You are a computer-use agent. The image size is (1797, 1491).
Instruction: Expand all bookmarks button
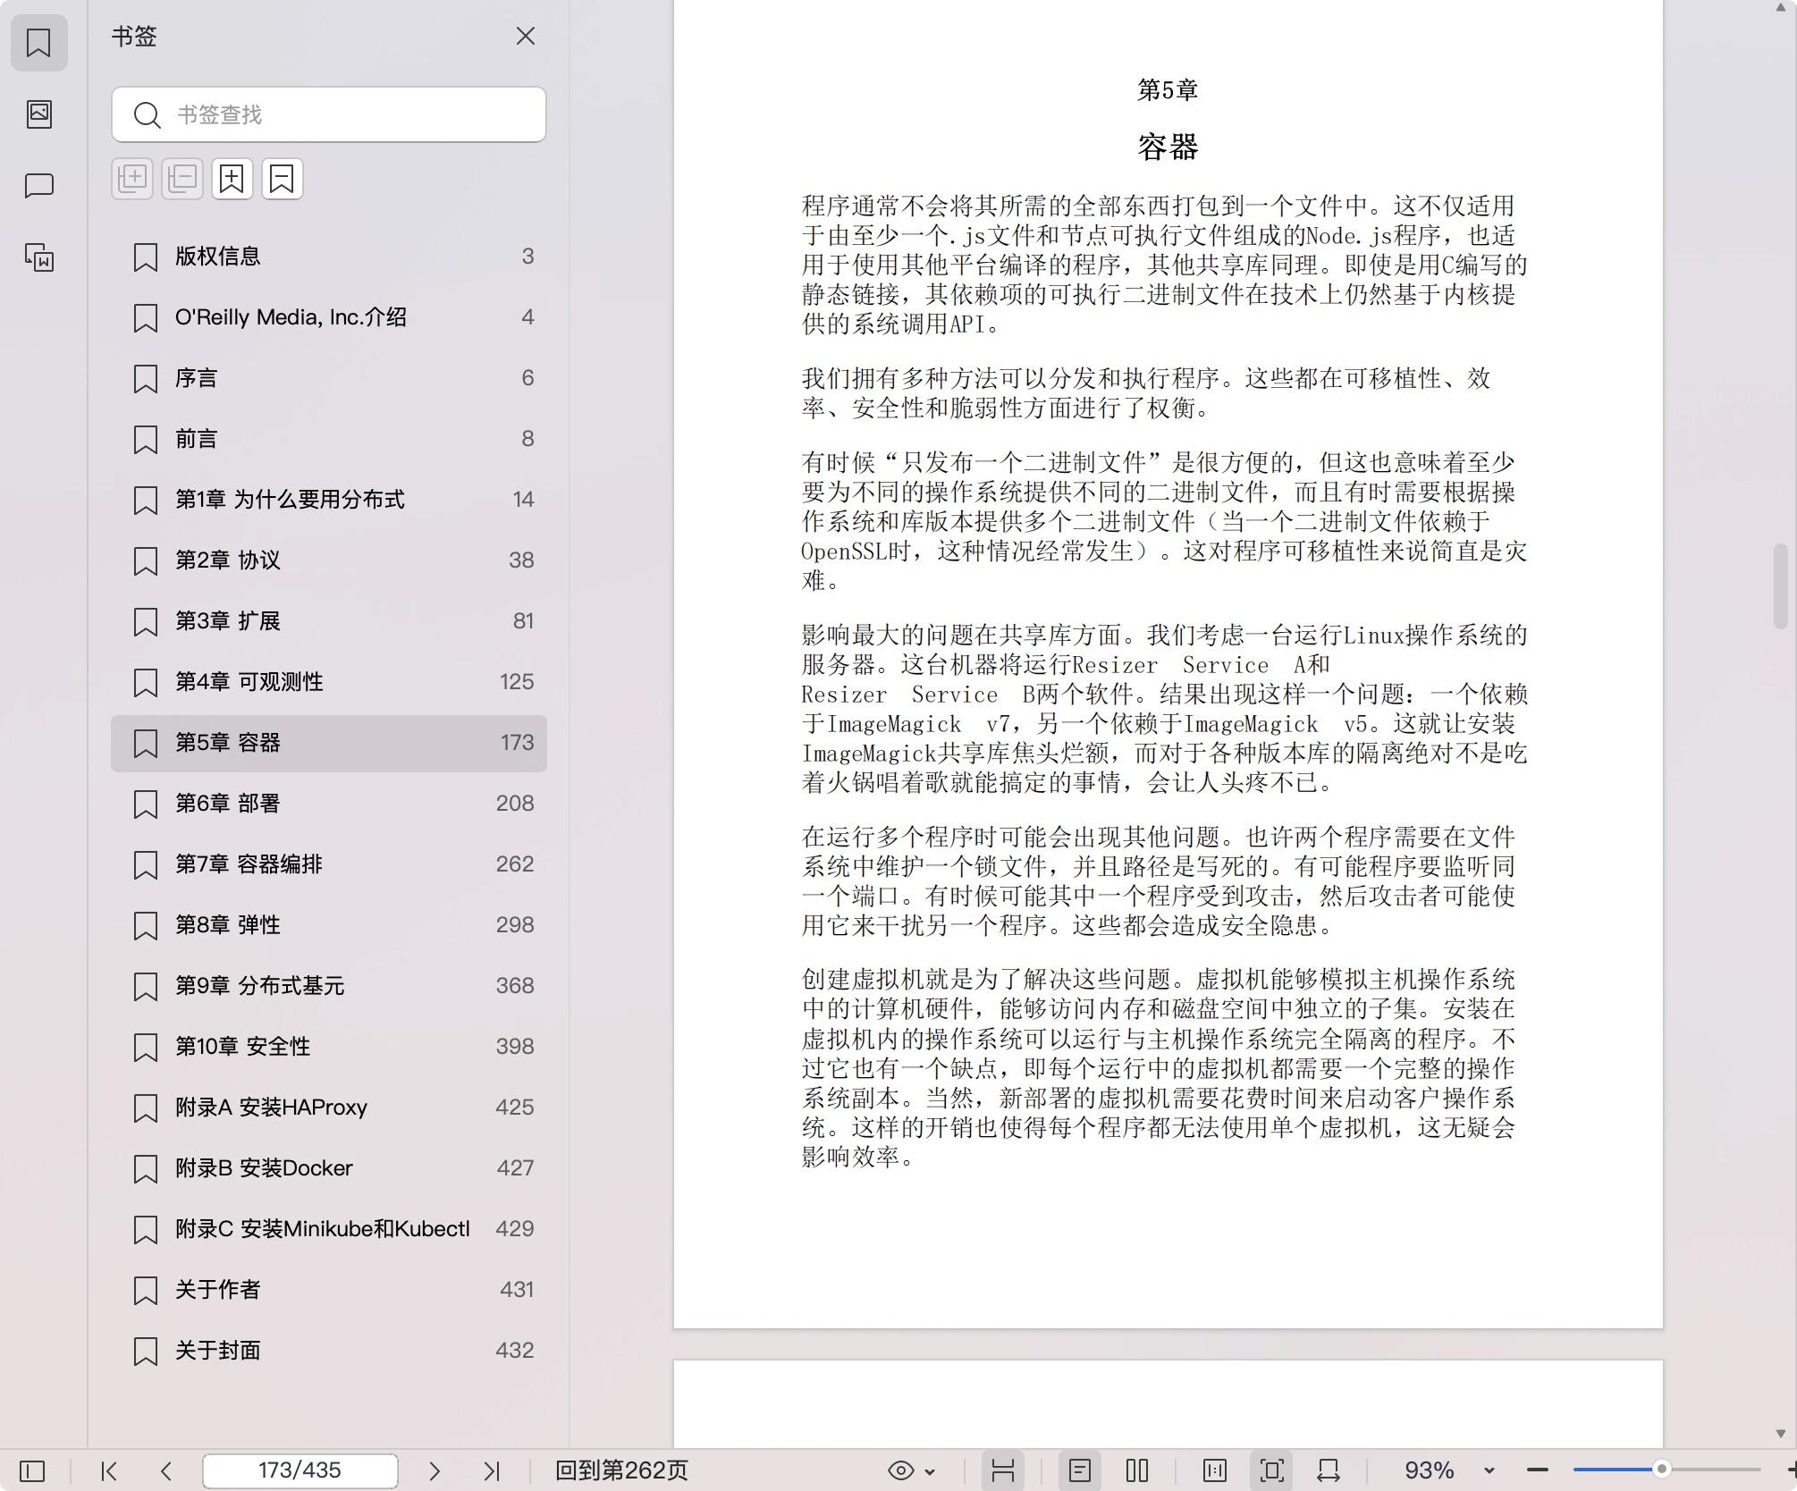[x=132, y=179]
